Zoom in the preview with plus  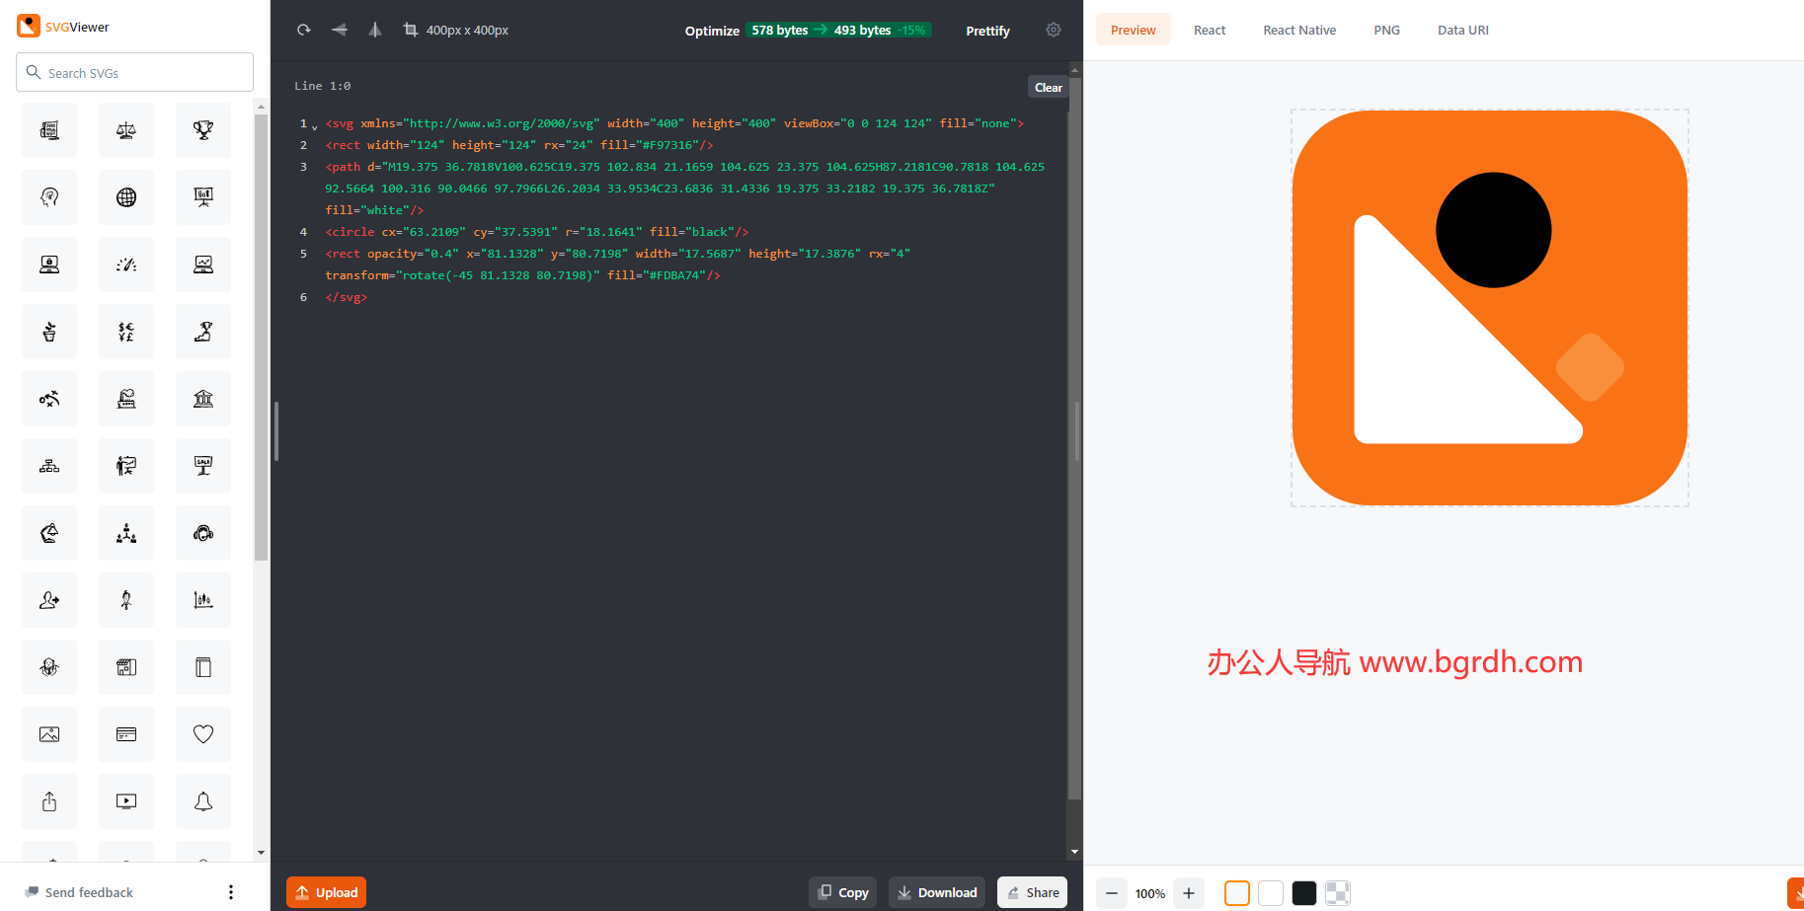pos(1189,893)
